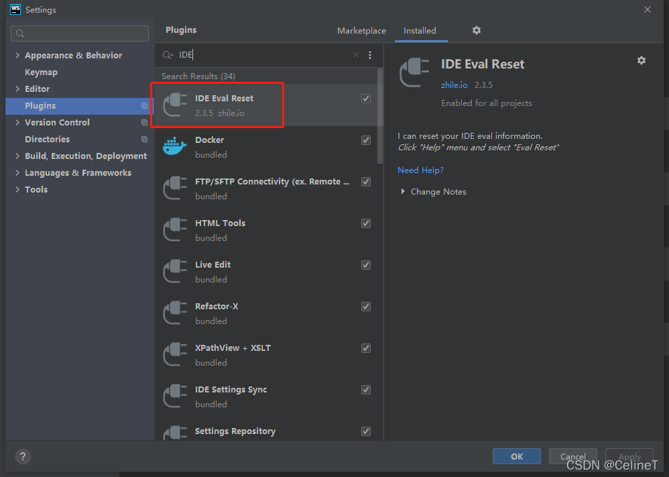669x477 pixels.
Task: Expand the Version Control node
Action: (17, 122)
